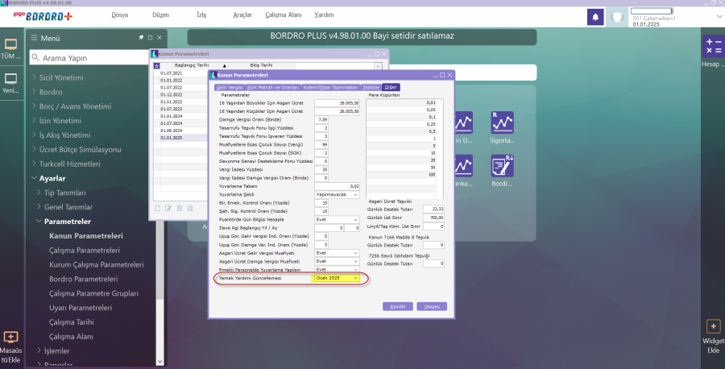Viewport: 725px width, 369px height.
Task: Select the Diğer tab
Action: [391, 87]
